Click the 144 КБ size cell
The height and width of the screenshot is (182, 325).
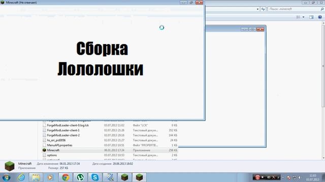click(173, 135)
